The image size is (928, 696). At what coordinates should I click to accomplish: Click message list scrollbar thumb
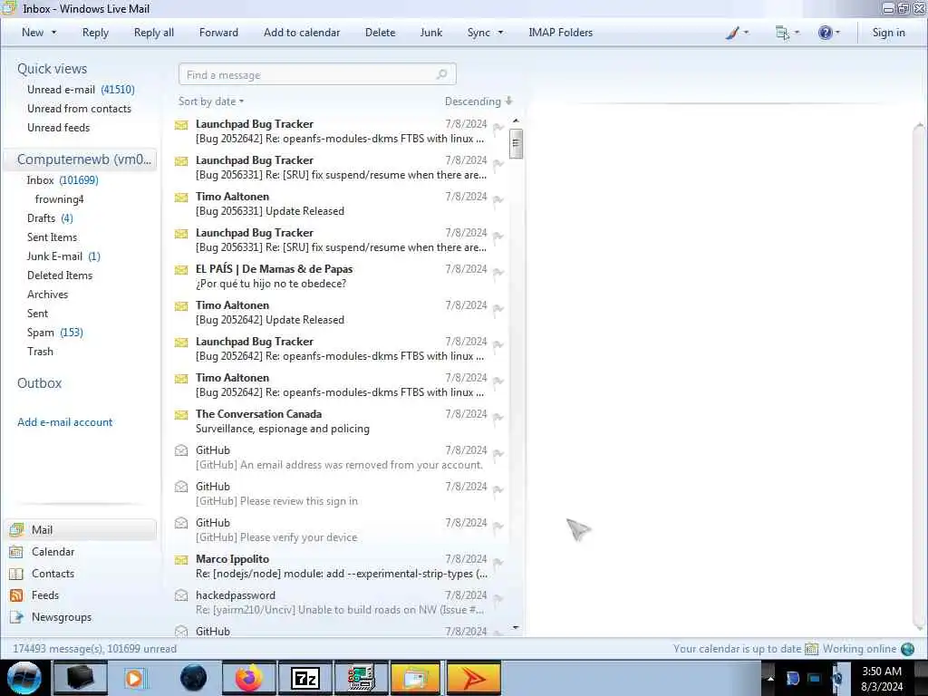(x=516, y=143)
